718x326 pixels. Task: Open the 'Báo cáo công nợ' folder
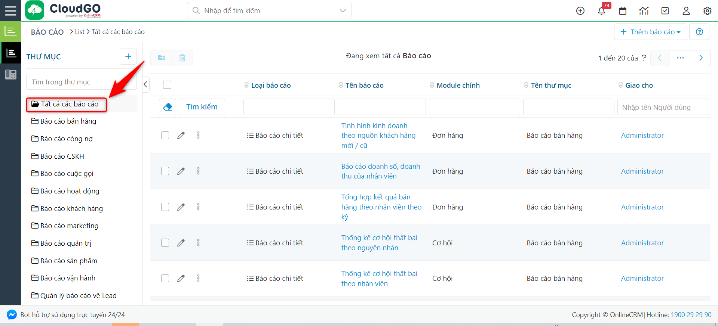[x=66, y=139]
